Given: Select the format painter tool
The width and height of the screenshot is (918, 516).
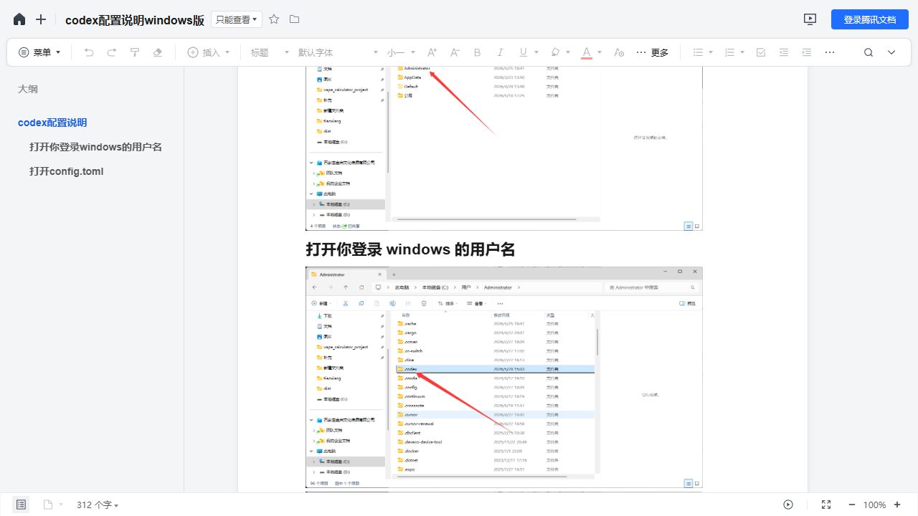Looking at the screenshot, I should pyautogui.click(x=135, y=52).
